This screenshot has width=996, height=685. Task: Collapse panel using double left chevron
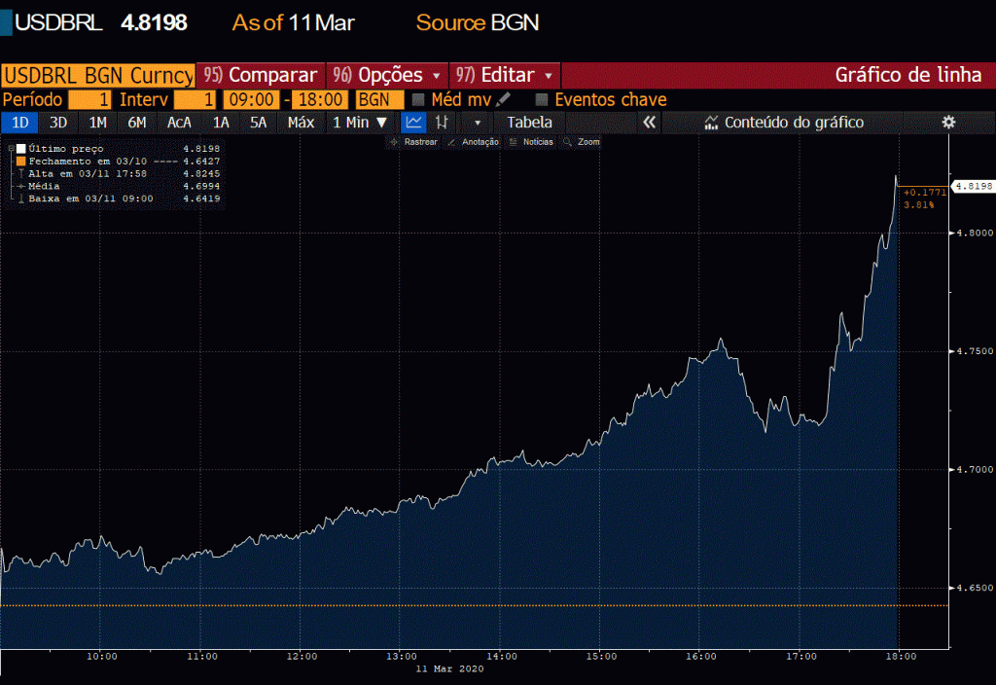tap(650, 123)
